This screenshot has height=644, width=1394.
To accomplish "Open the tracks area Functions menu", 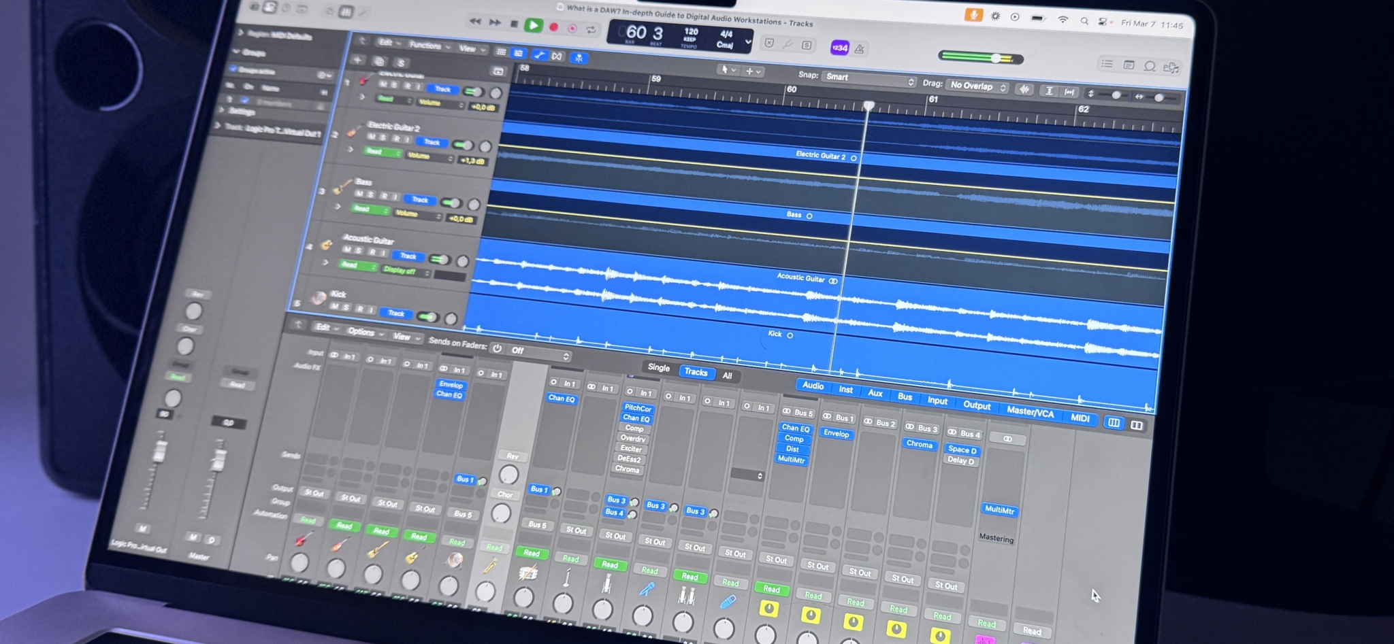I will tap(429, 46).
